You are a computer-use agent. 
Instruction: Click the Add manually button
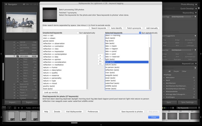(152, 28)
